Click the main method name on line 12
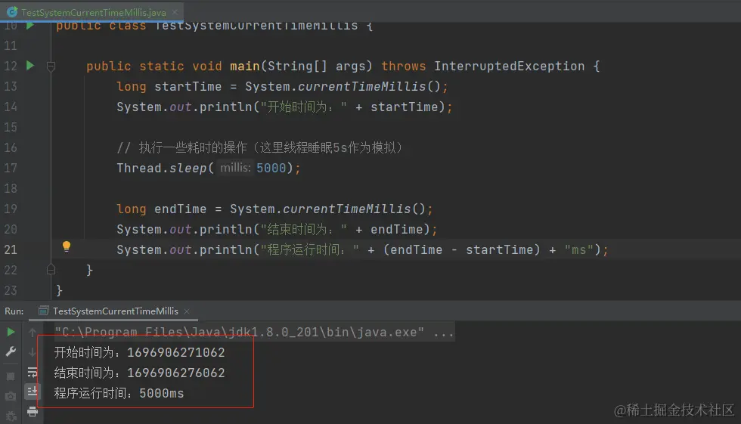Viewport: 741px width, 424px height. pyautogui.click(x=245, y=66)
